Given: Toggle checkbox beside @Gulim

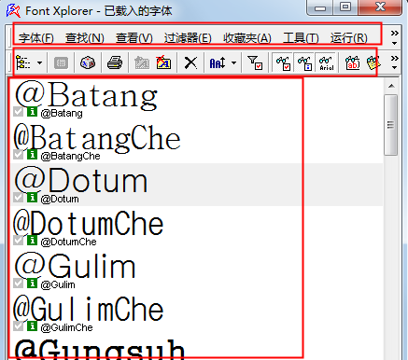Looking at the screenshot, I should click(x=19, y=284).
